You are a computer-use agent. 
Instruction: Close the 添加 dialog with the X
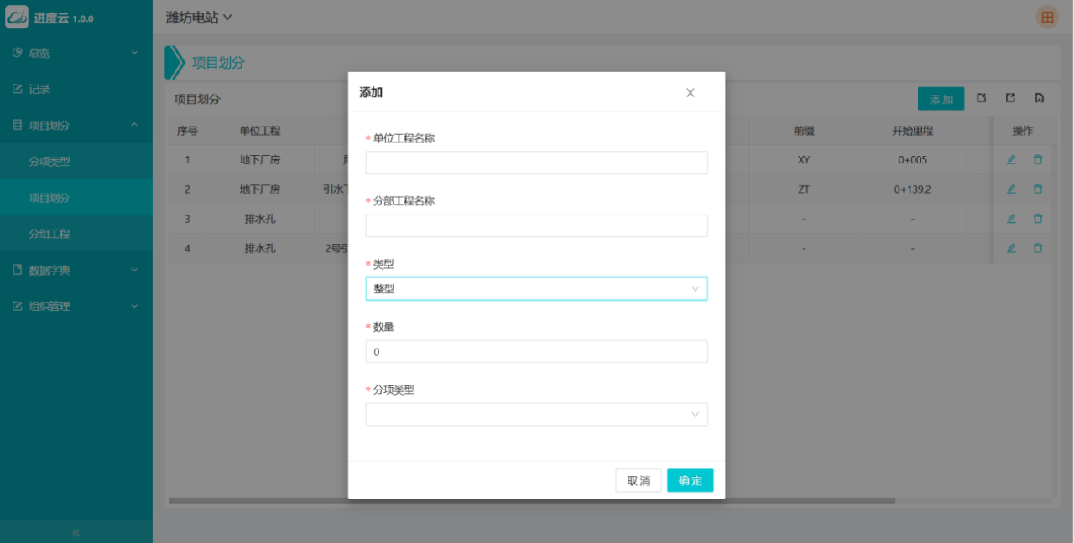[690, 92]
